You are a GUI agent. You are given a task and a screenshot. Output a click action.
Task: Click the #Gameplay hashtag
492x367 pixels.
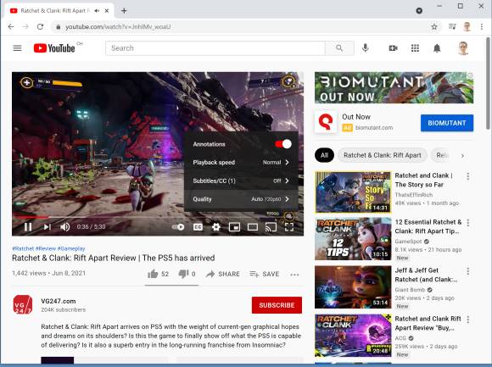click(71, 248)
